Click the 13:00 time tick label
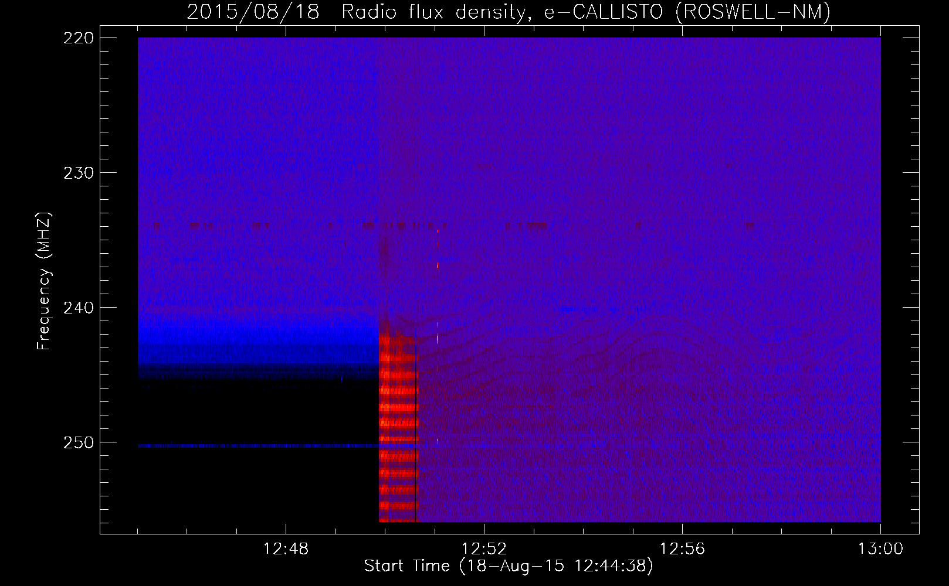The image size is (949, 586). tap(880, 549)
